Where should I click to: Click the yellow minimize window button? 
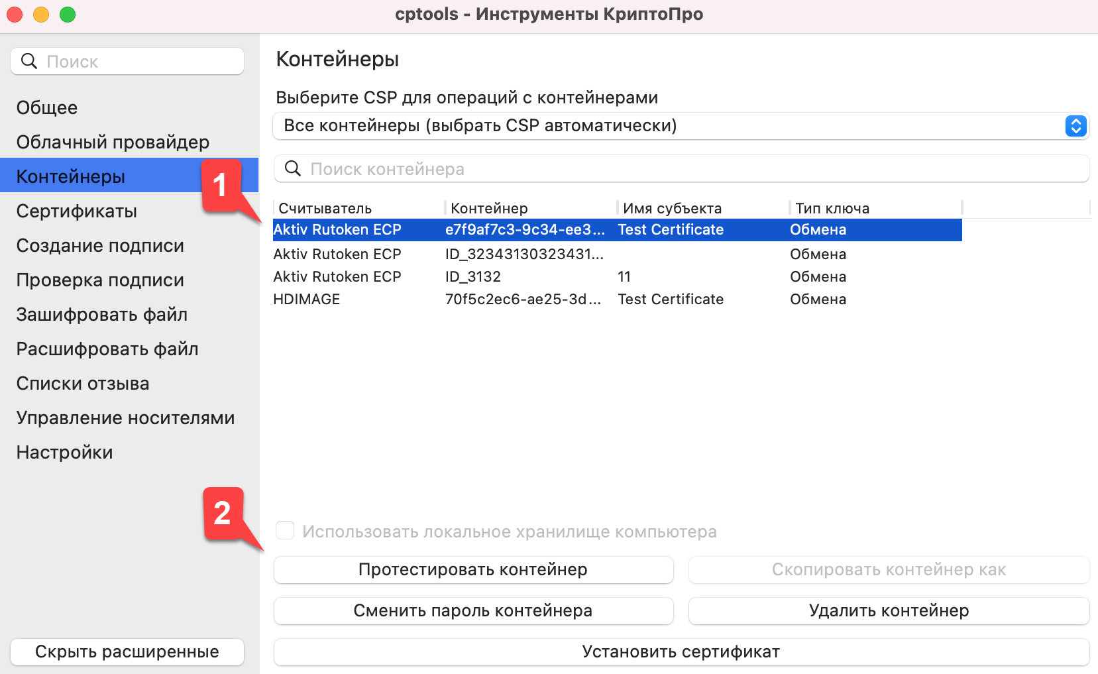point(41,14)
